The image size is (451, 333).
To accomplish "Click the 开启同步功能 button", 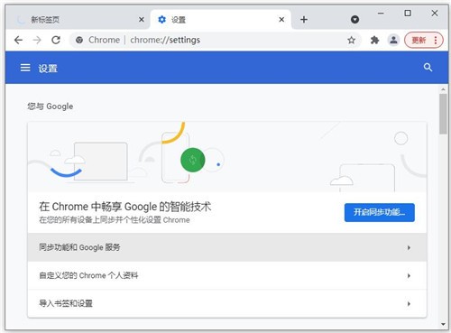I will tap(380, 213).
